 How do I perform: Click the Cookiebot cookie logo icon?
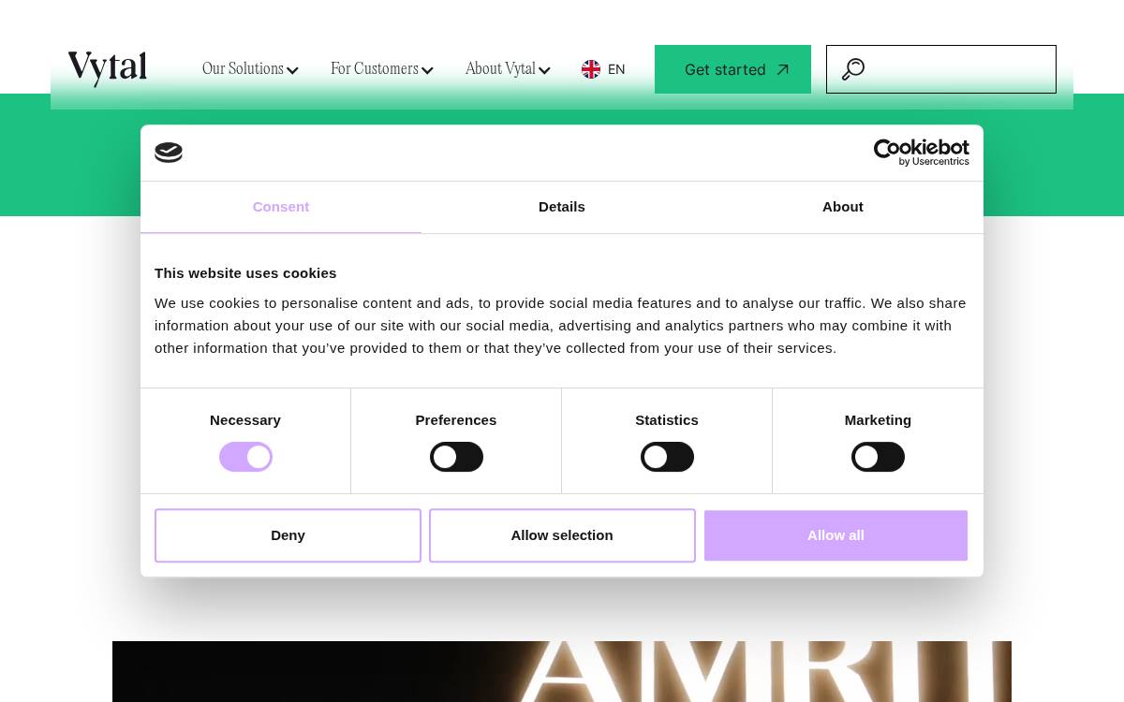coord(169,153)
